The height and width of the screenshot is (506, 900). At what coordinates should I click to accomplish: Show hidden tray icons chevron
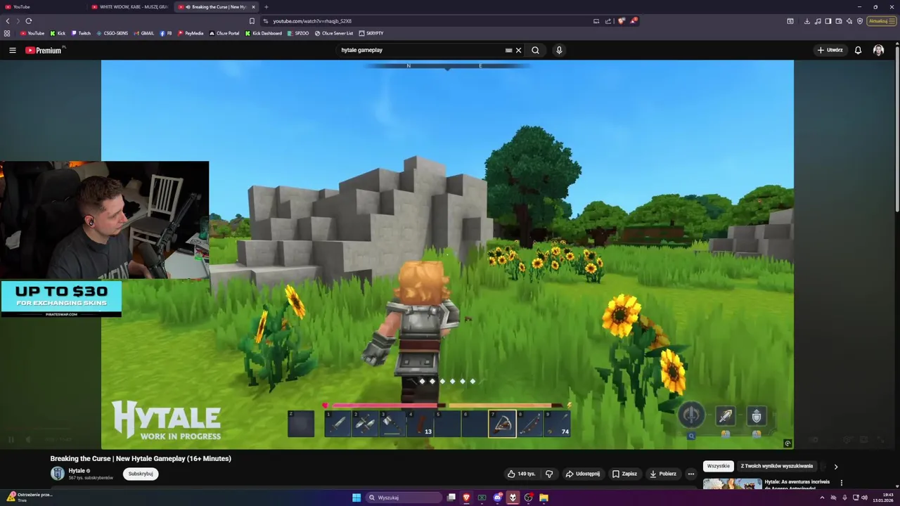point(822,498)
